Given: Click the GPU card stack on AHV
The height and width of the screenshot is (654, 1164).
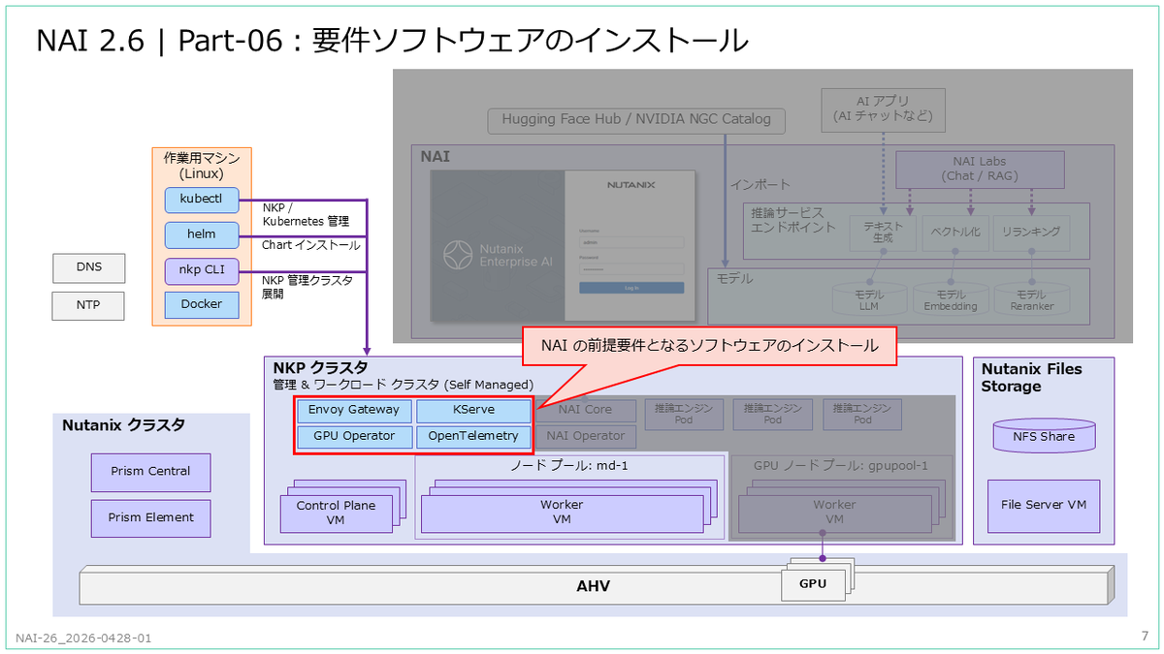Looking at the screenshot, I should 819,578.
